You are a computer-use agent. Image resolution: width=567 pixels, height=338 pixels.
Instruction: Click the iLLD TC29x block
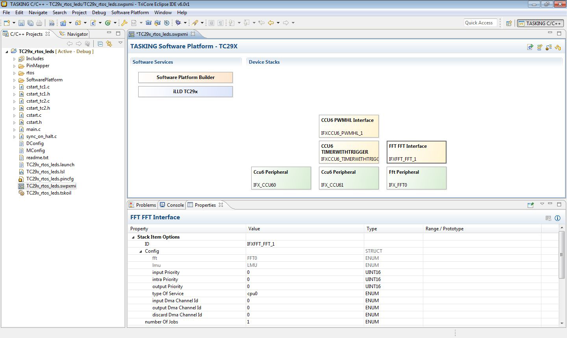pos(185,92)
